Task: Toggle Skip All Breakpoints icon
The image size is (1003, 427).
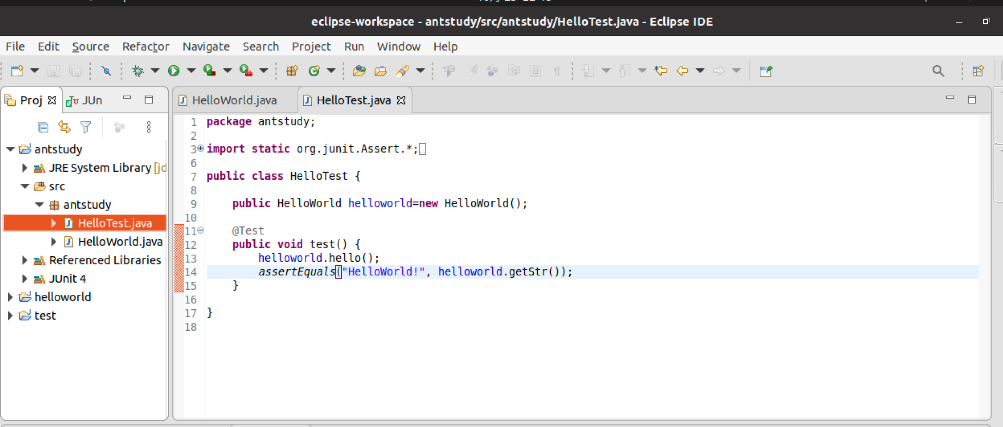Action: point(106,71)
